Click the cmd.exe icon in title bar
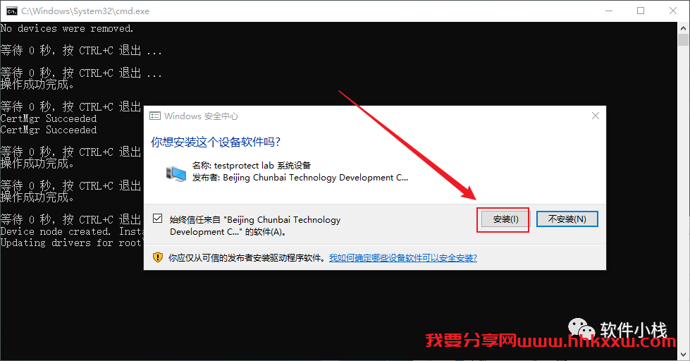Viewport: 690px width, 361px height. click(11, 11)
